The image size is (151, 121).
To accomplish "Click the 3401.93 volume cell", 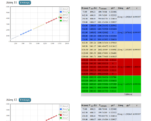I will (x=93, y=64).
